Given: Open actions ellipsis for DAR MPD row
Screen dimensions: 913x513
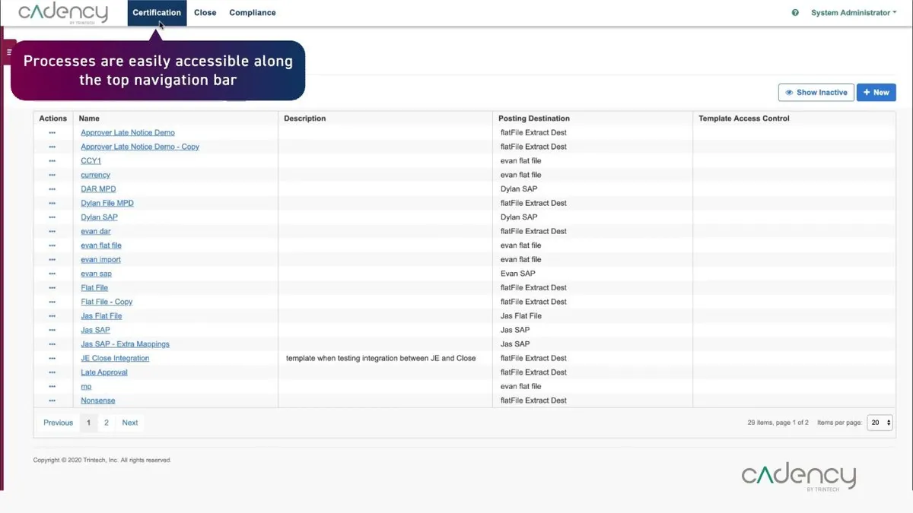Looking at the screenshot, I should pyautogui.click(x=52, y=189).
